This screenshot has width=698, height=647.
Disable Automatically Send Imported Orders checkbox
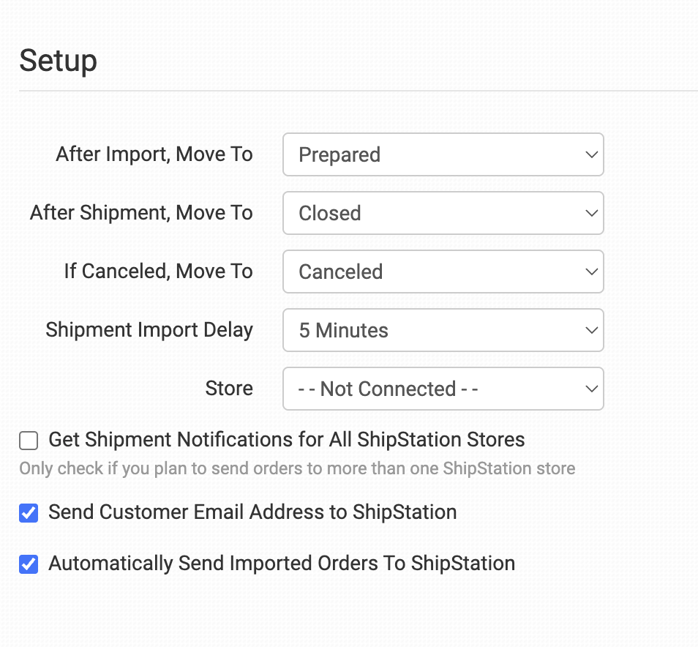pyautogui.click(x=29, y=564)
